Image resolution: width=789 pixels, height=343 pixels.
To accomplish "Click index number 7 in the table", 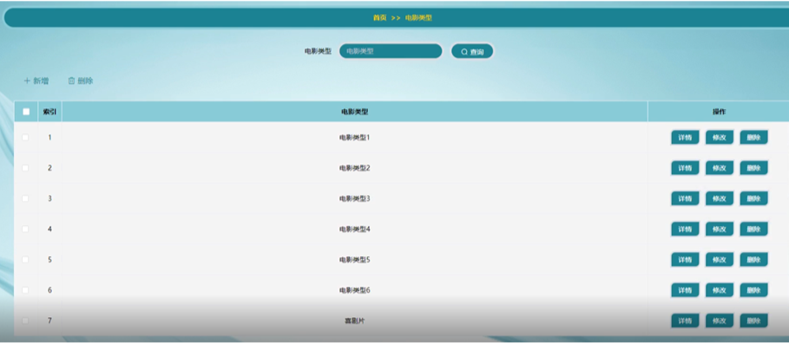I will pos(49,320).
